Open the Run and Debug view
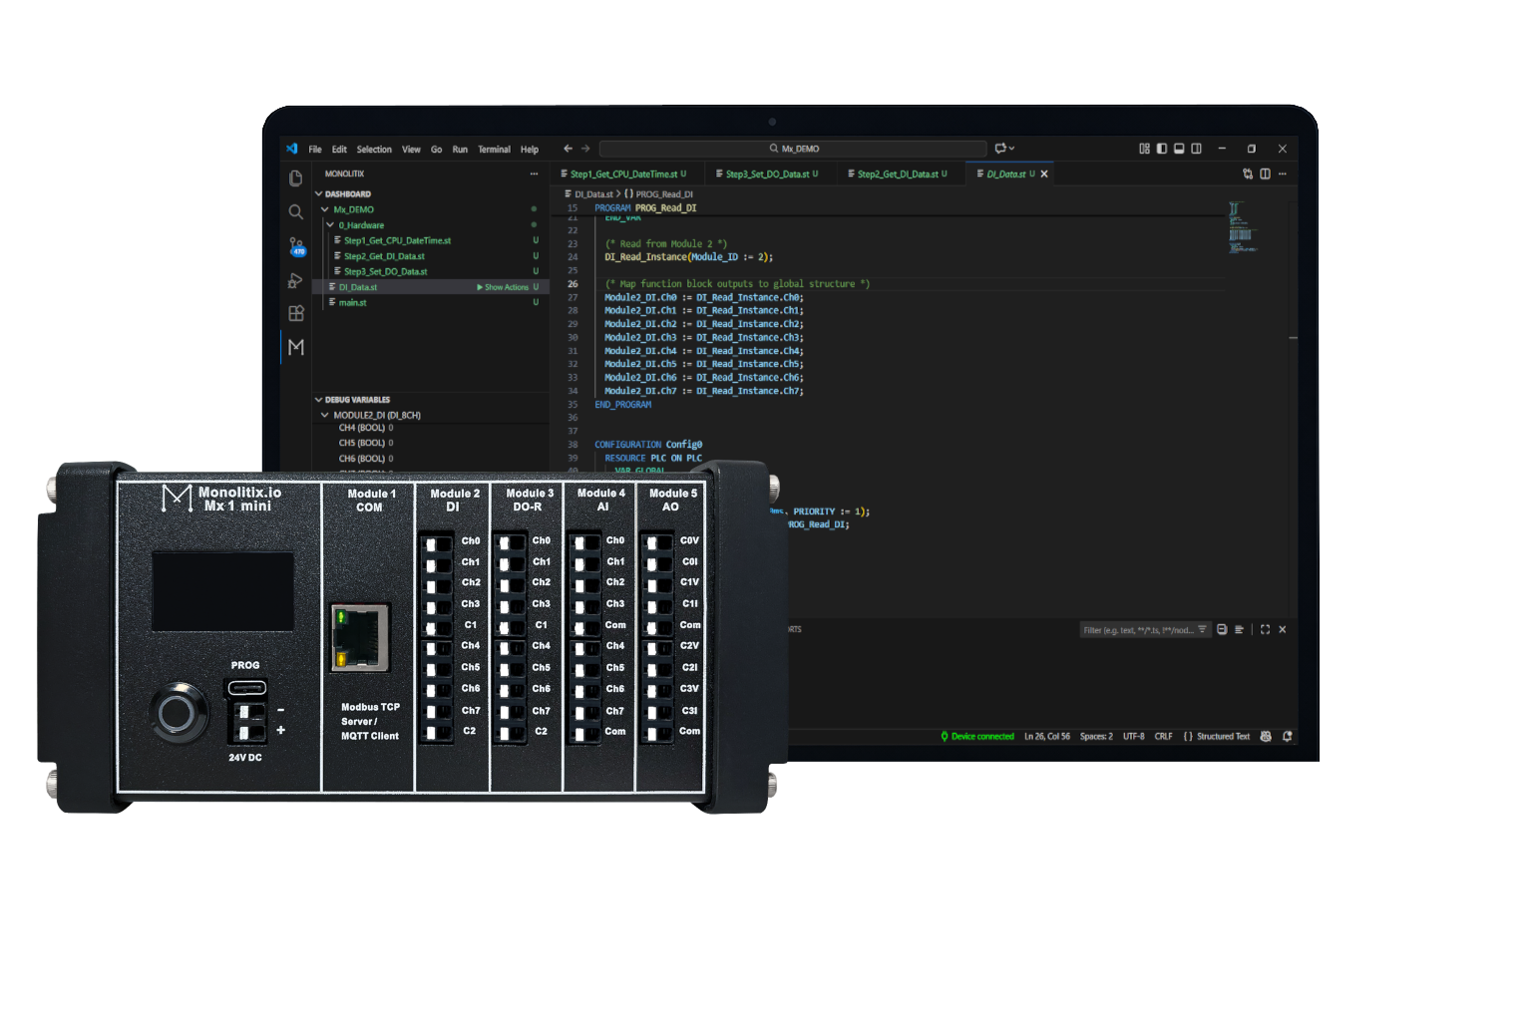The width and height of the screenshot is (1532, 1021). coord(295,280)
